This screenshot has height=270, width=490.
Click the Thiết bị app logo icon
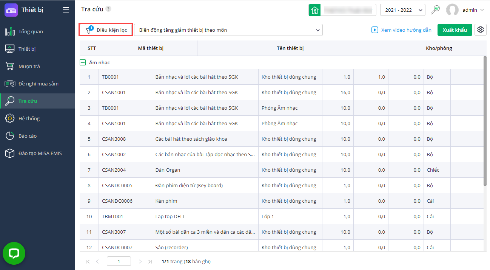click(x=11, y=10)
